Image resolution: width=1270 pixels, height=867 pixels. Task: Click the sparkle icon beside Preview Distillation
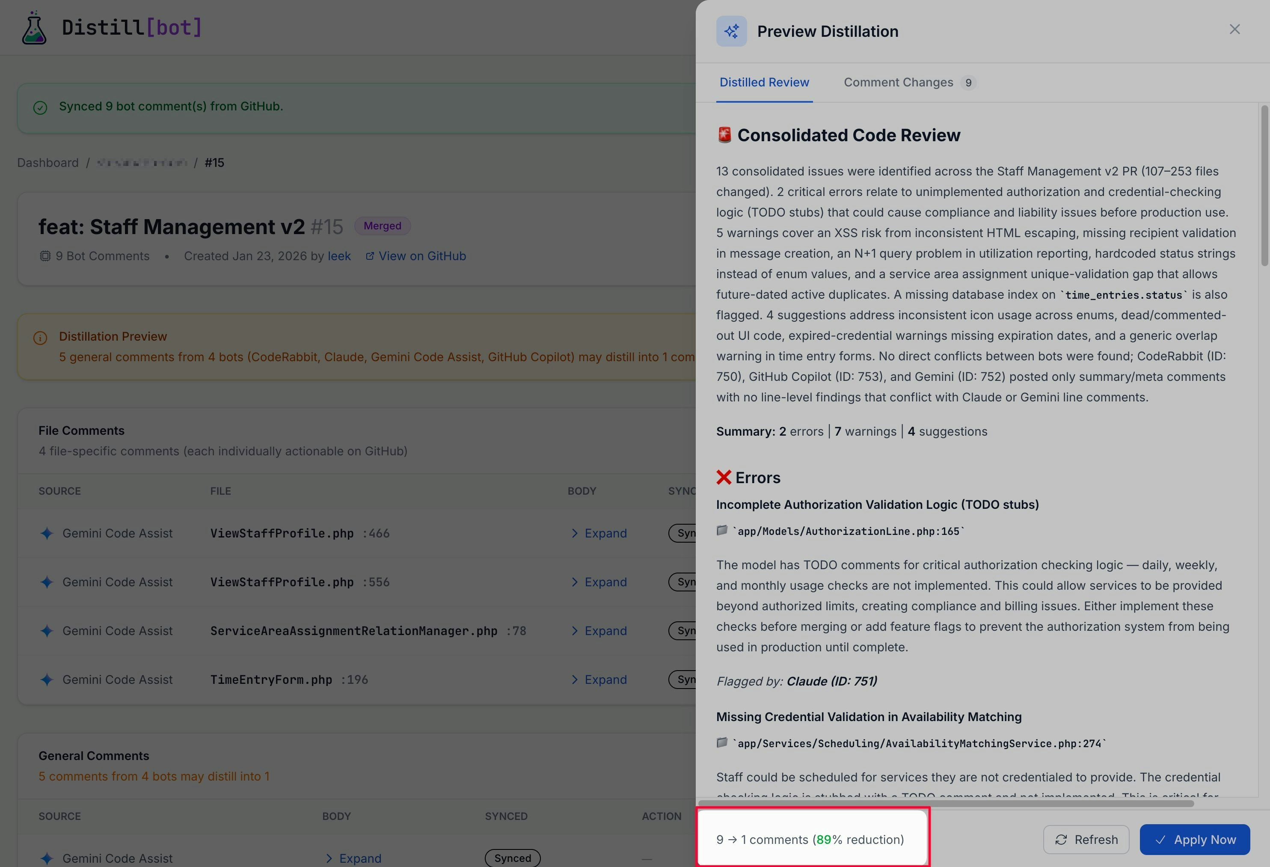pyautogui.click(x=731, y=31)
